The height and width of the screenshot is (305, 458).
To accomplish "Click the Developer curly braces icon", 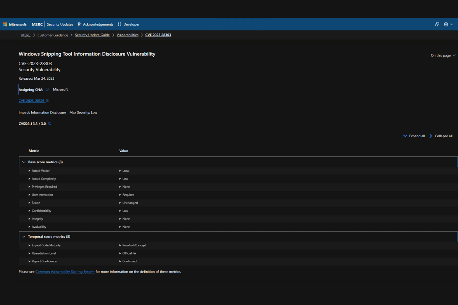I will (119, 24).
